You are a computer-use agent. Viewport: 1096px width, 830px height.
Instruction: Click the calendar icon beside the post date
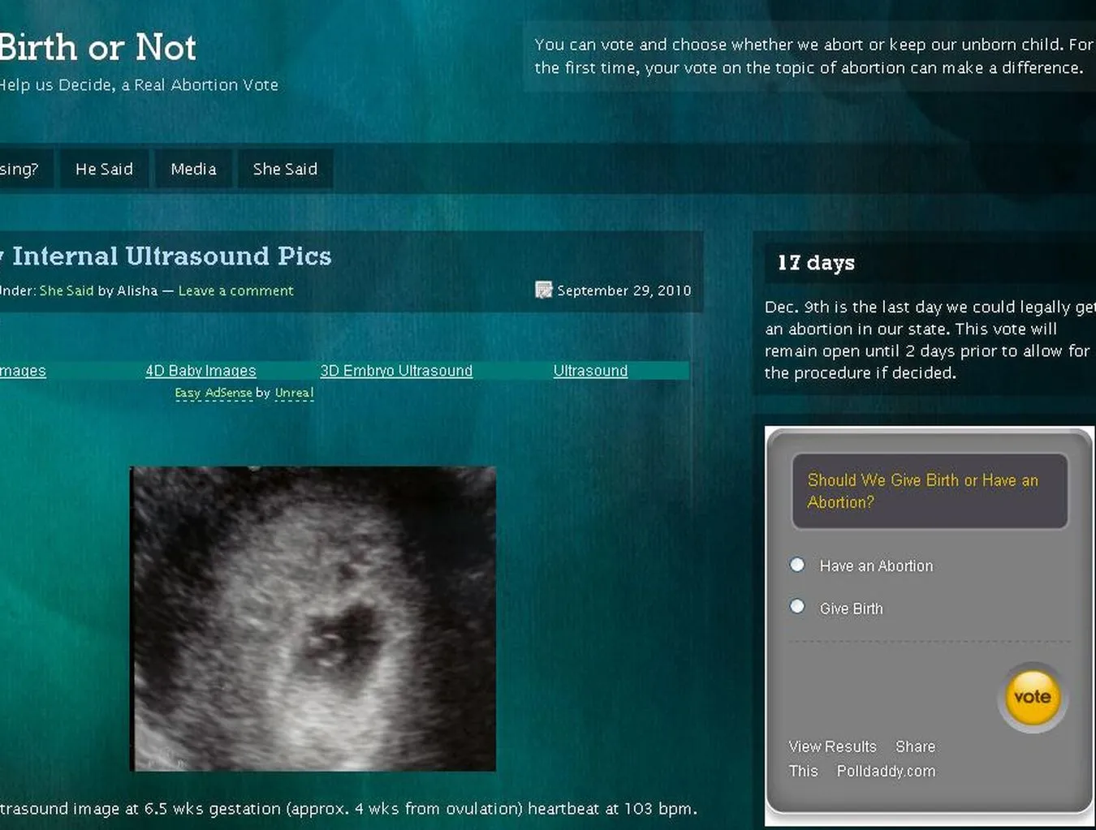coord(543,290)
